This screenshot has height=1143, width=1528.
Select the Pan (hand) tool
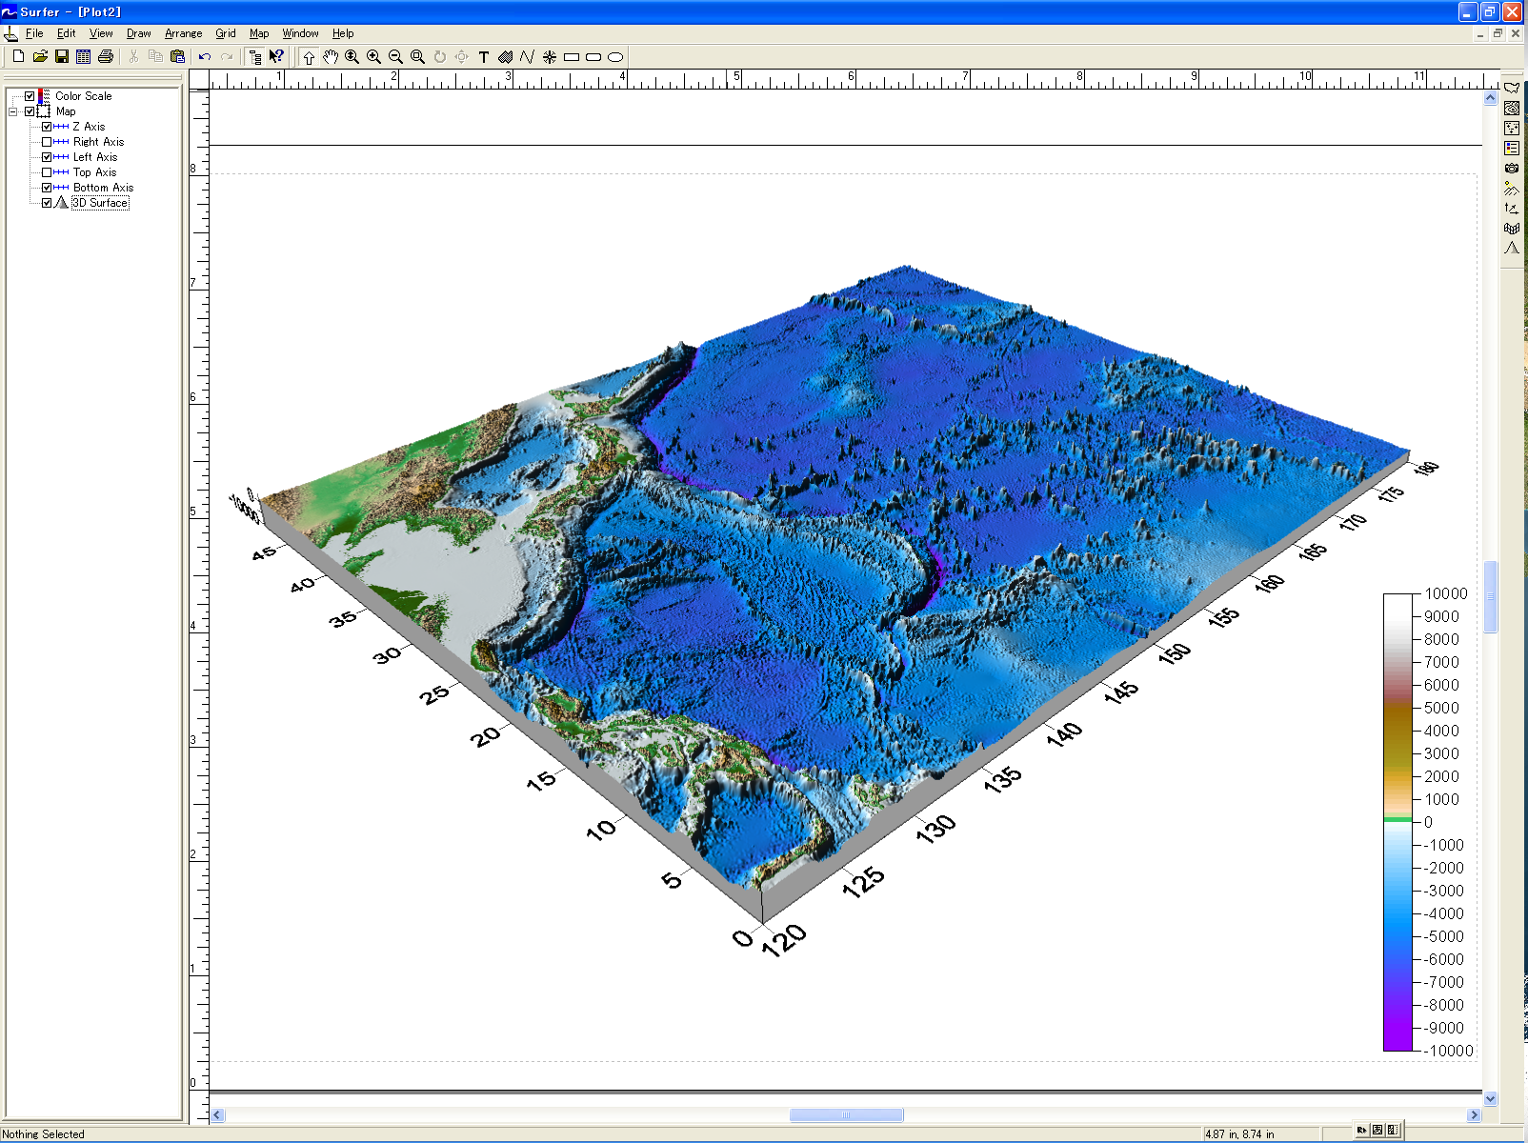tap(331, 57)
